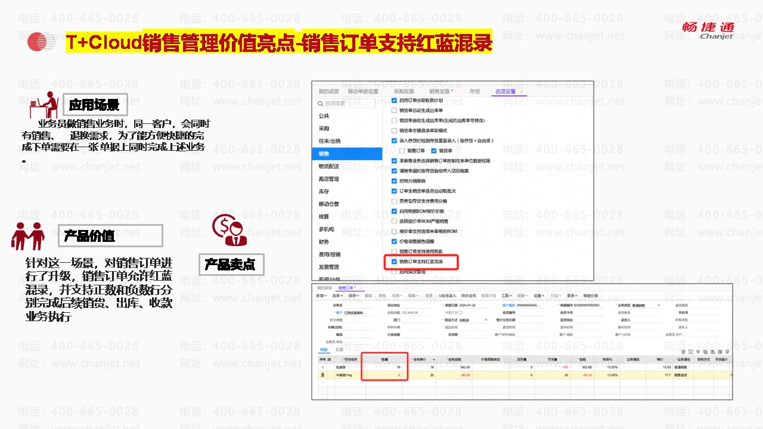Enable 劳务型存货支持费用分摊 checkbox
Image resolution: width=763 pixels, height=429 pixels.
tap(394, 201)
